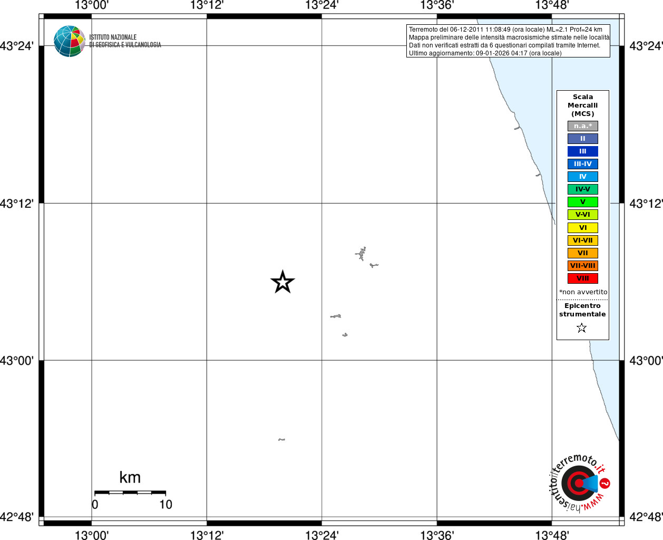Click 'ISTITUTO NAZIONALE DI GEOFISICA' text
The width and height of the screenshot is (663, 540).
pyautogui.click(x=125, y=41)
